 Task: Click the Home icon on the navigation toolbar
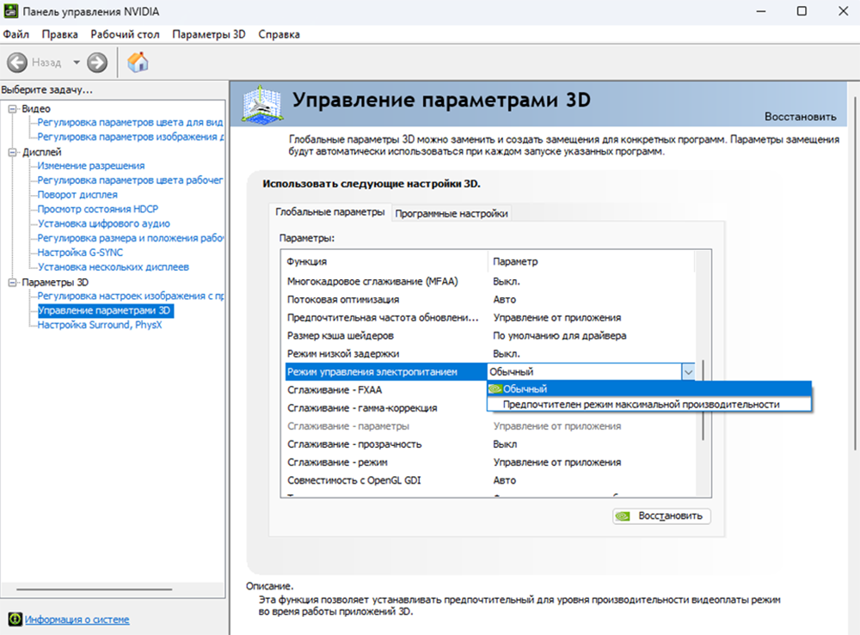[x=137, y=62]
